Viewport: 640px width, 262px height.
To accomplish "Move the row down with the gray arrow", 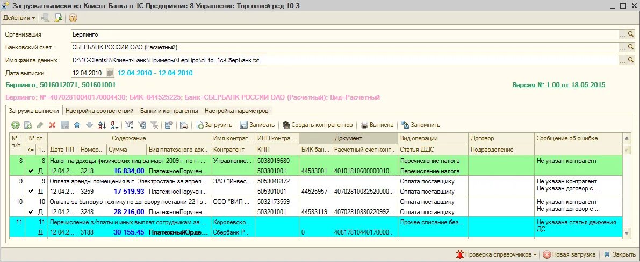I will 89,125.
